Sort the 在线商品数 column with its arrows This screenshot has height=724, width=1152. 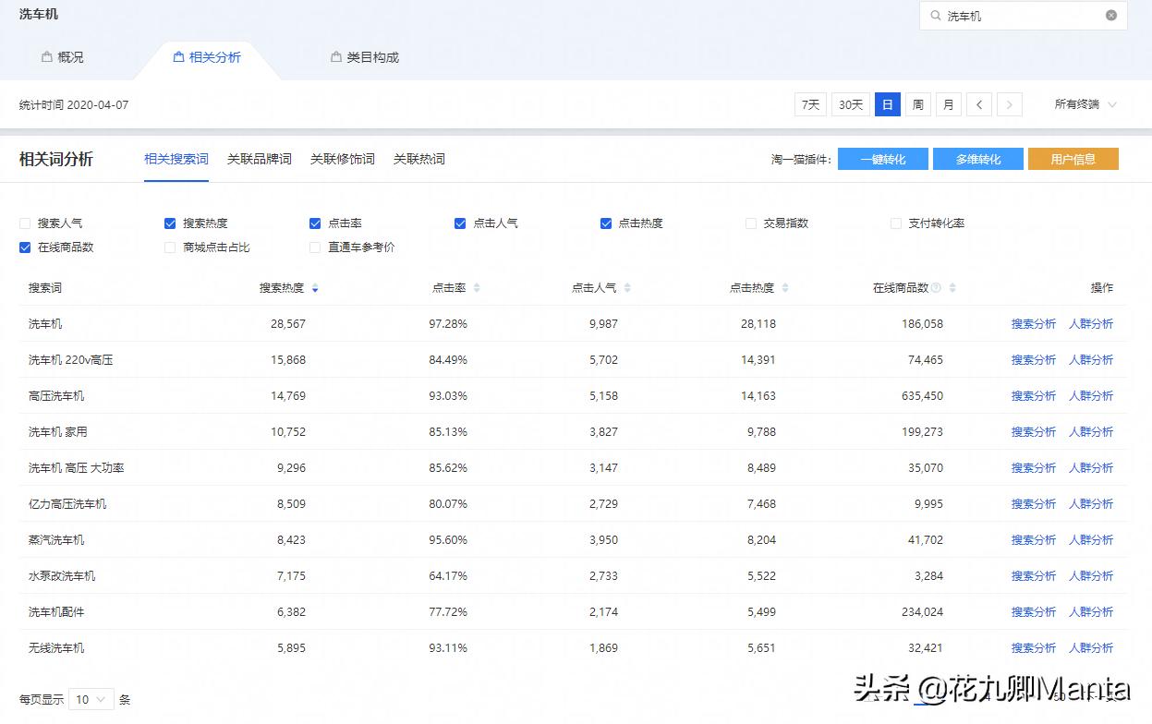point(954,287)
